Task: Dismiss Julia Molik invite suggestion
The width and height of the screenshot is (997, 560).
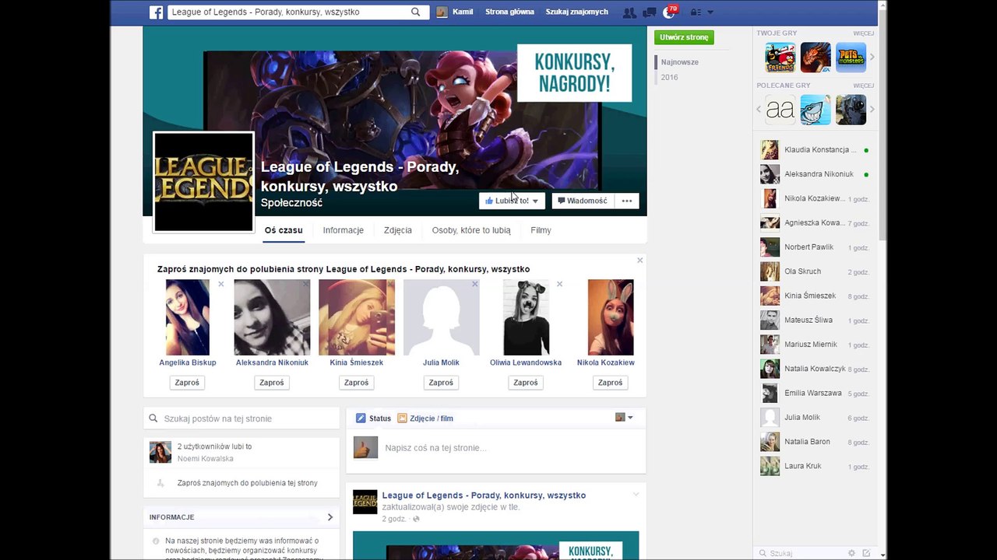Action: coord(475,284)
